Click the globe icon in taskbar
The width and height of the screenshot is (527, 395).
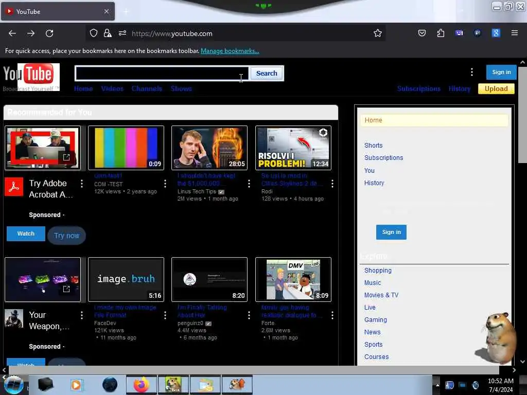110,385
